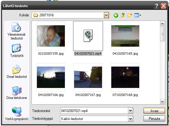Create a new folder
This screenshot has height=126, width=169.
tap(130, 15)
